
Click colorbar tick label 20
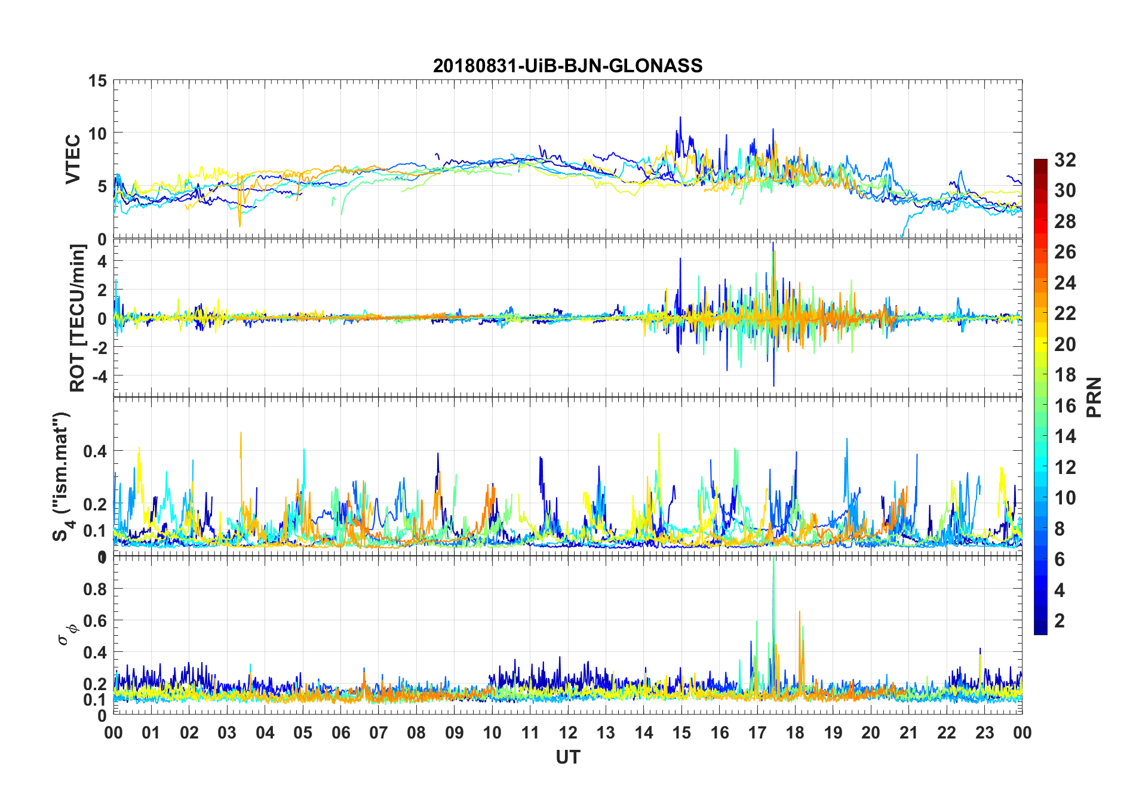click(x=1065, y=344)
